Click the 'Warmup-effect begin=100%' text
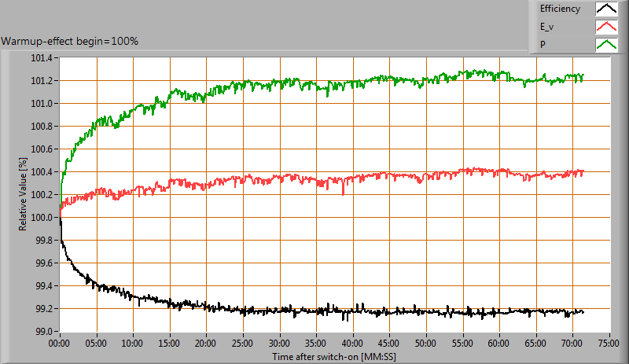 (70, 41)
